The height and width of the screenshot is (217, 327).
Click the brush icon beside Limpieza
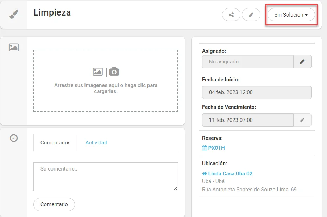tap(14, 14)
